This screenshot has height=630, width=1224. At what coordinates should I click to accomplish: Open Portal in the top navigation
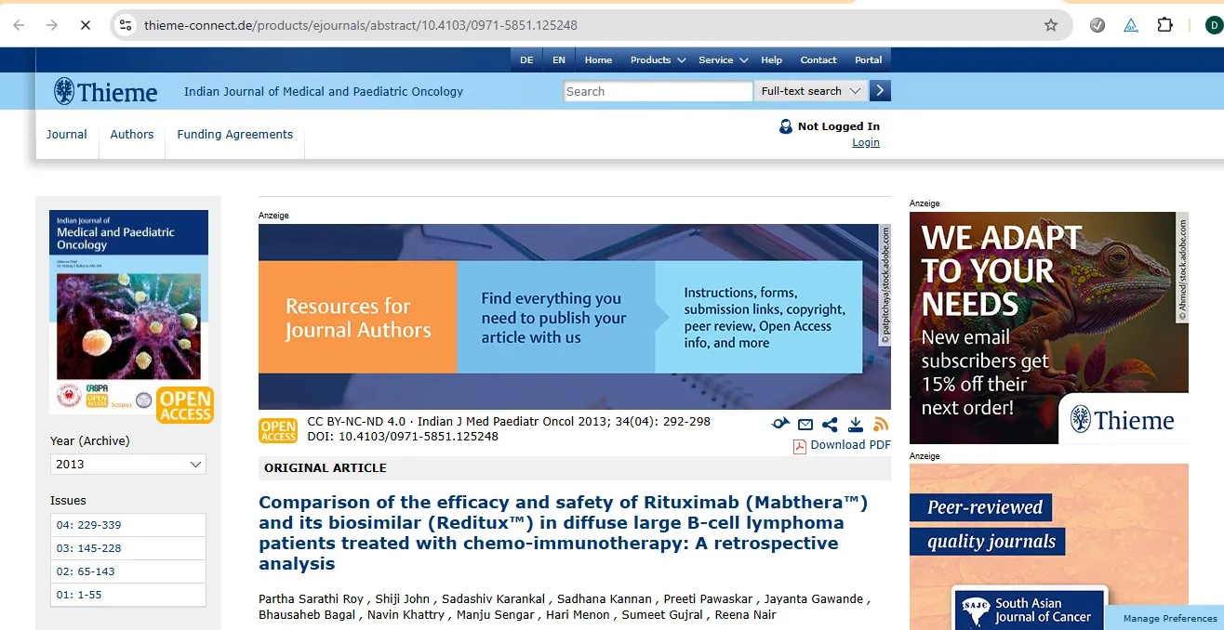point(869,59)
